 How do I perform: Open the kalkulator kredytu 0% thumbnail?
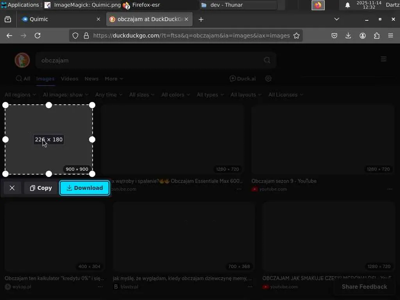pos(55,237)
